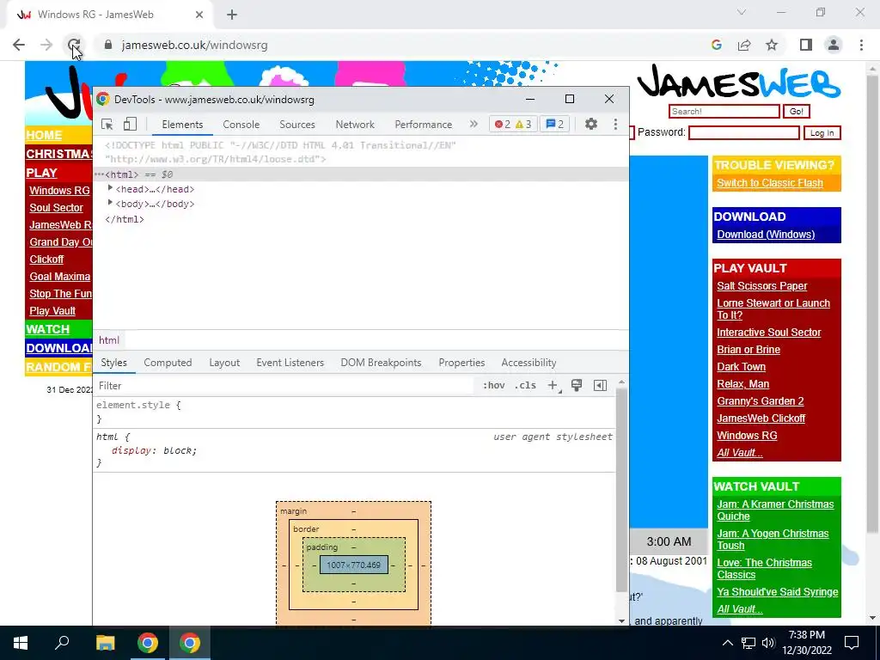Image resolution: width=880 pixels, height=660 pixels.
Task: Click the styles Filter input
Action: pyautogui.click(x=285, y=386)
